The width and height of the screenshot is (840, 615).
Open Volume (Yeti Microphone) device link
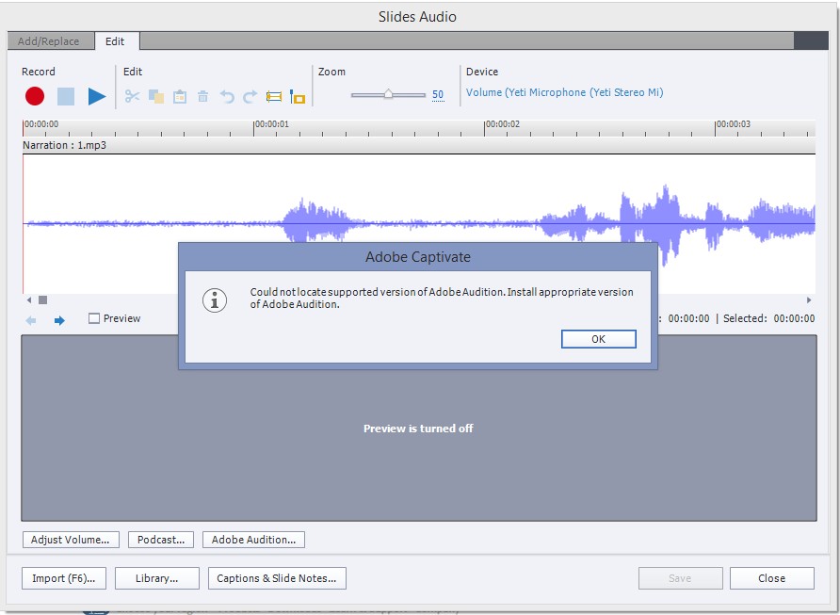tap(565, 92)
